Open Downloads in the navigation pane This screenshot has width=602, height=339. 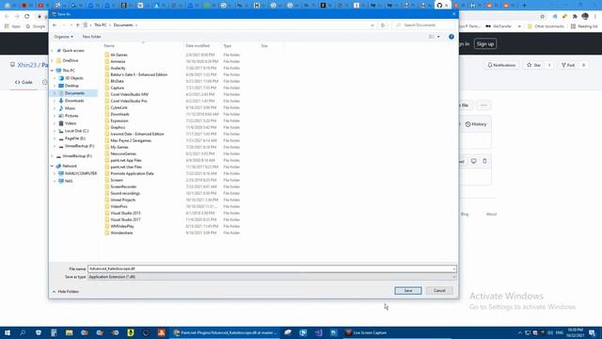tap(74, 101)
